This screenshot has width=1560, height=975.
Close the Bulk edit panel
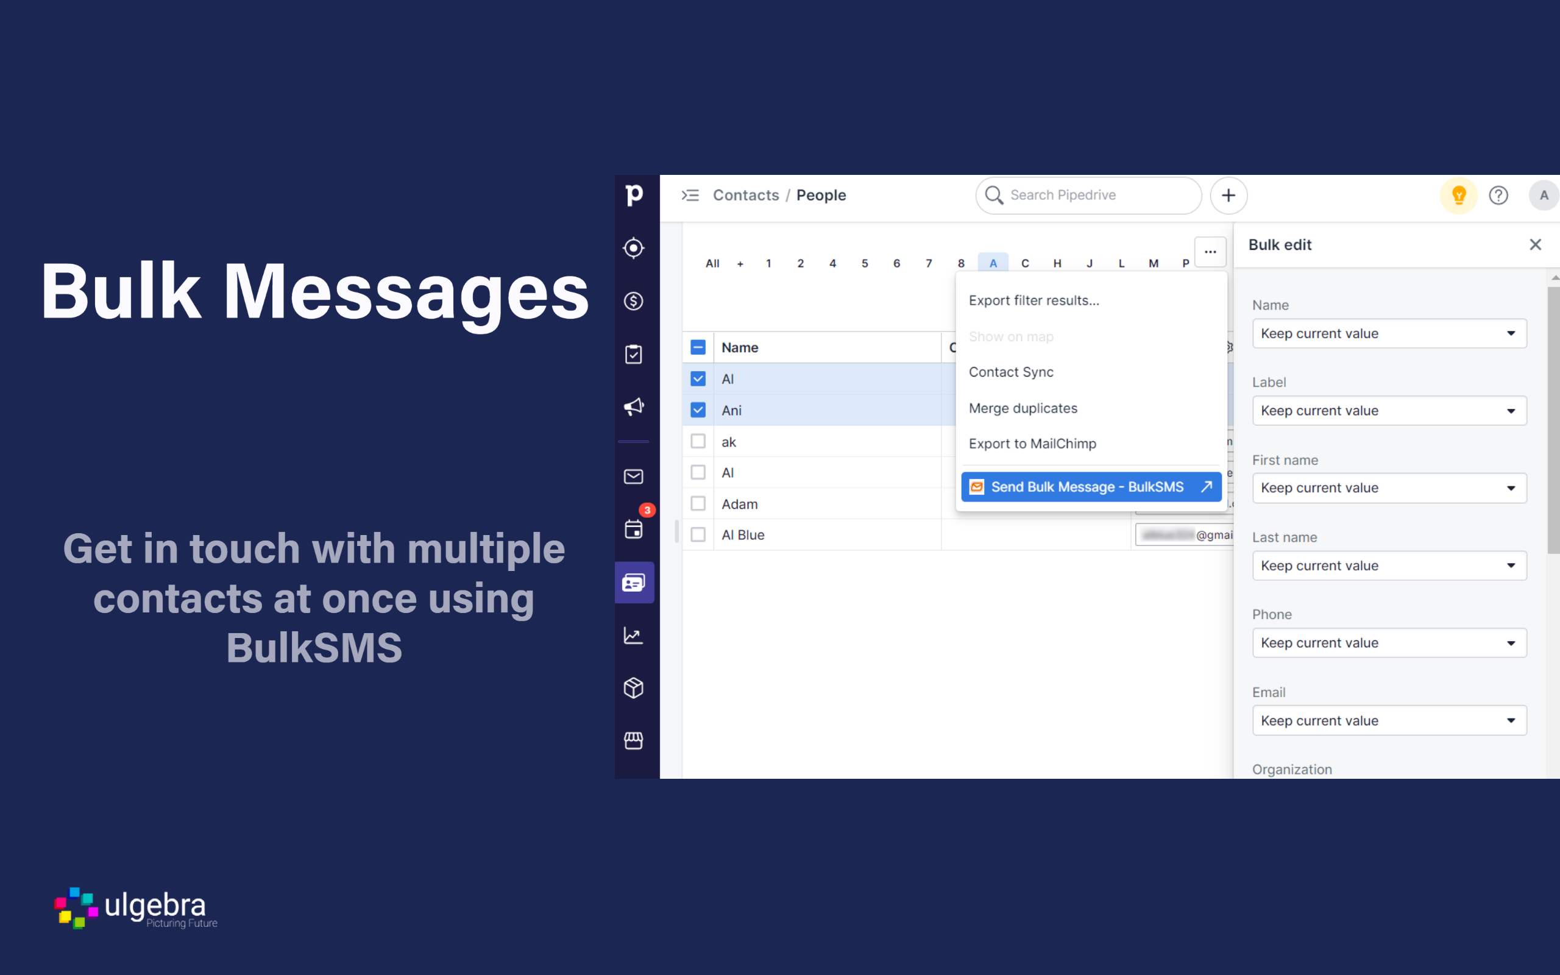click(x=1536, y=244)
